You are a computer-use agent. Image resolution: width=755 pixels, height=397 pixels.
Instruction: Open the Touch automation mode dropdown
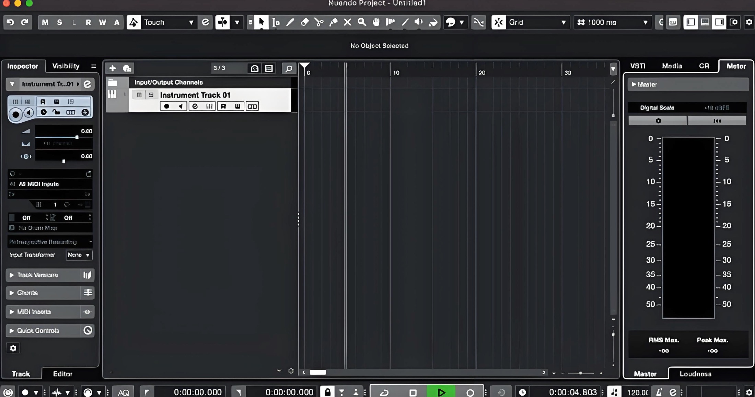coord(169,22)
